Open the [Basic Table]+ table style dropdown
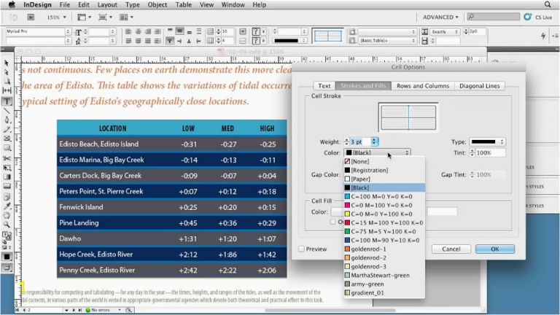The height and width of the screenshot is (315, 560). click(x=387, y=41)
